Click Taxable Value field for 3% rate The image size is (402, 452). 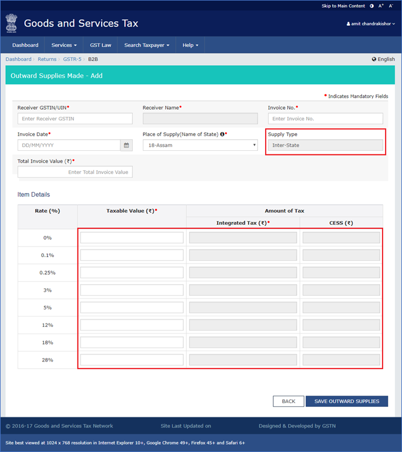click(132, 290)
